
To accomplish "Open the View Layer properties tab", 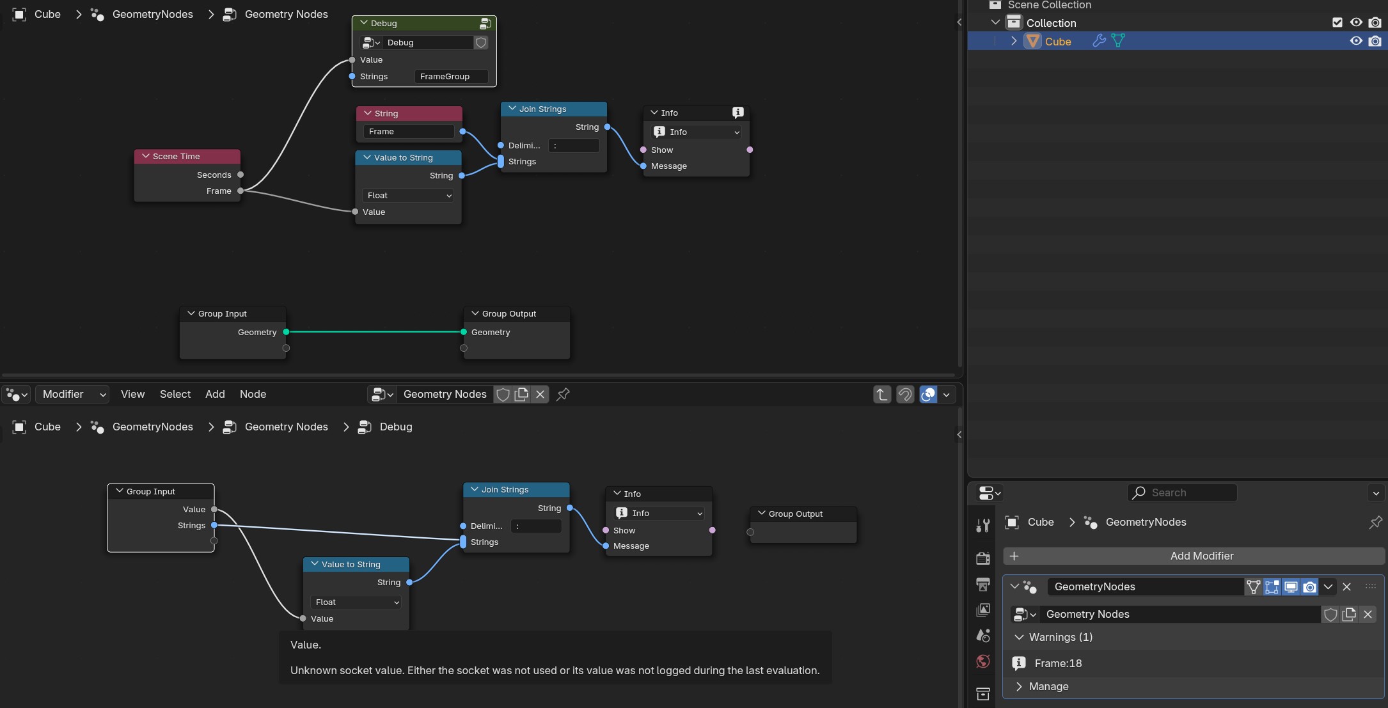I will 983,610.
